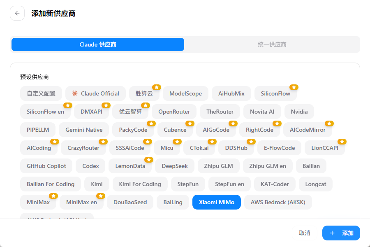This screenshot has height=247, width=370.
Task: Choose DDSHub provider
Action: pos(236,148)
